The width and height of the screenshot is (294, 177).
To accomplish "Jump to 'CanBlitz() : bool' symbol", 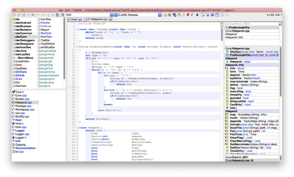I will 252,104.
